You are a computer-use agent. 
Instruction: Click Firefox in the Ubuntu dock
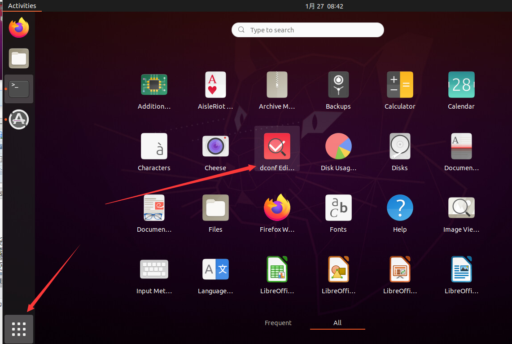(18, 28)
